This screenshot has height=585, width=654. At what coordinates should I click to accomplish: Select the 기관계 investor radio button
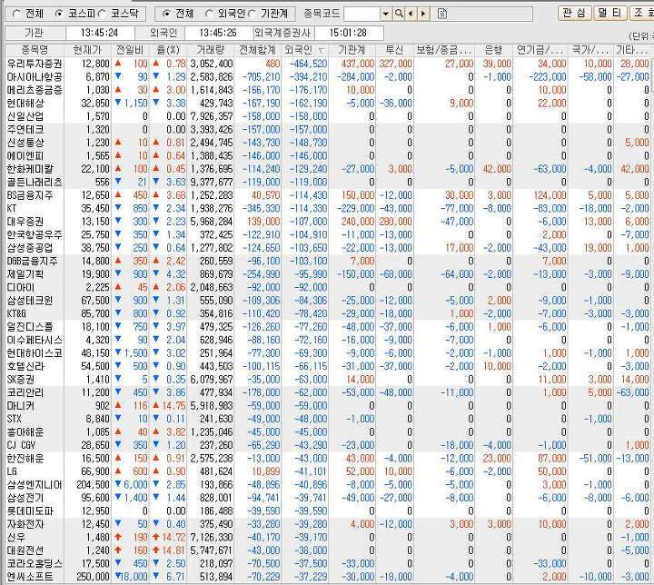[x=252, y=14]
